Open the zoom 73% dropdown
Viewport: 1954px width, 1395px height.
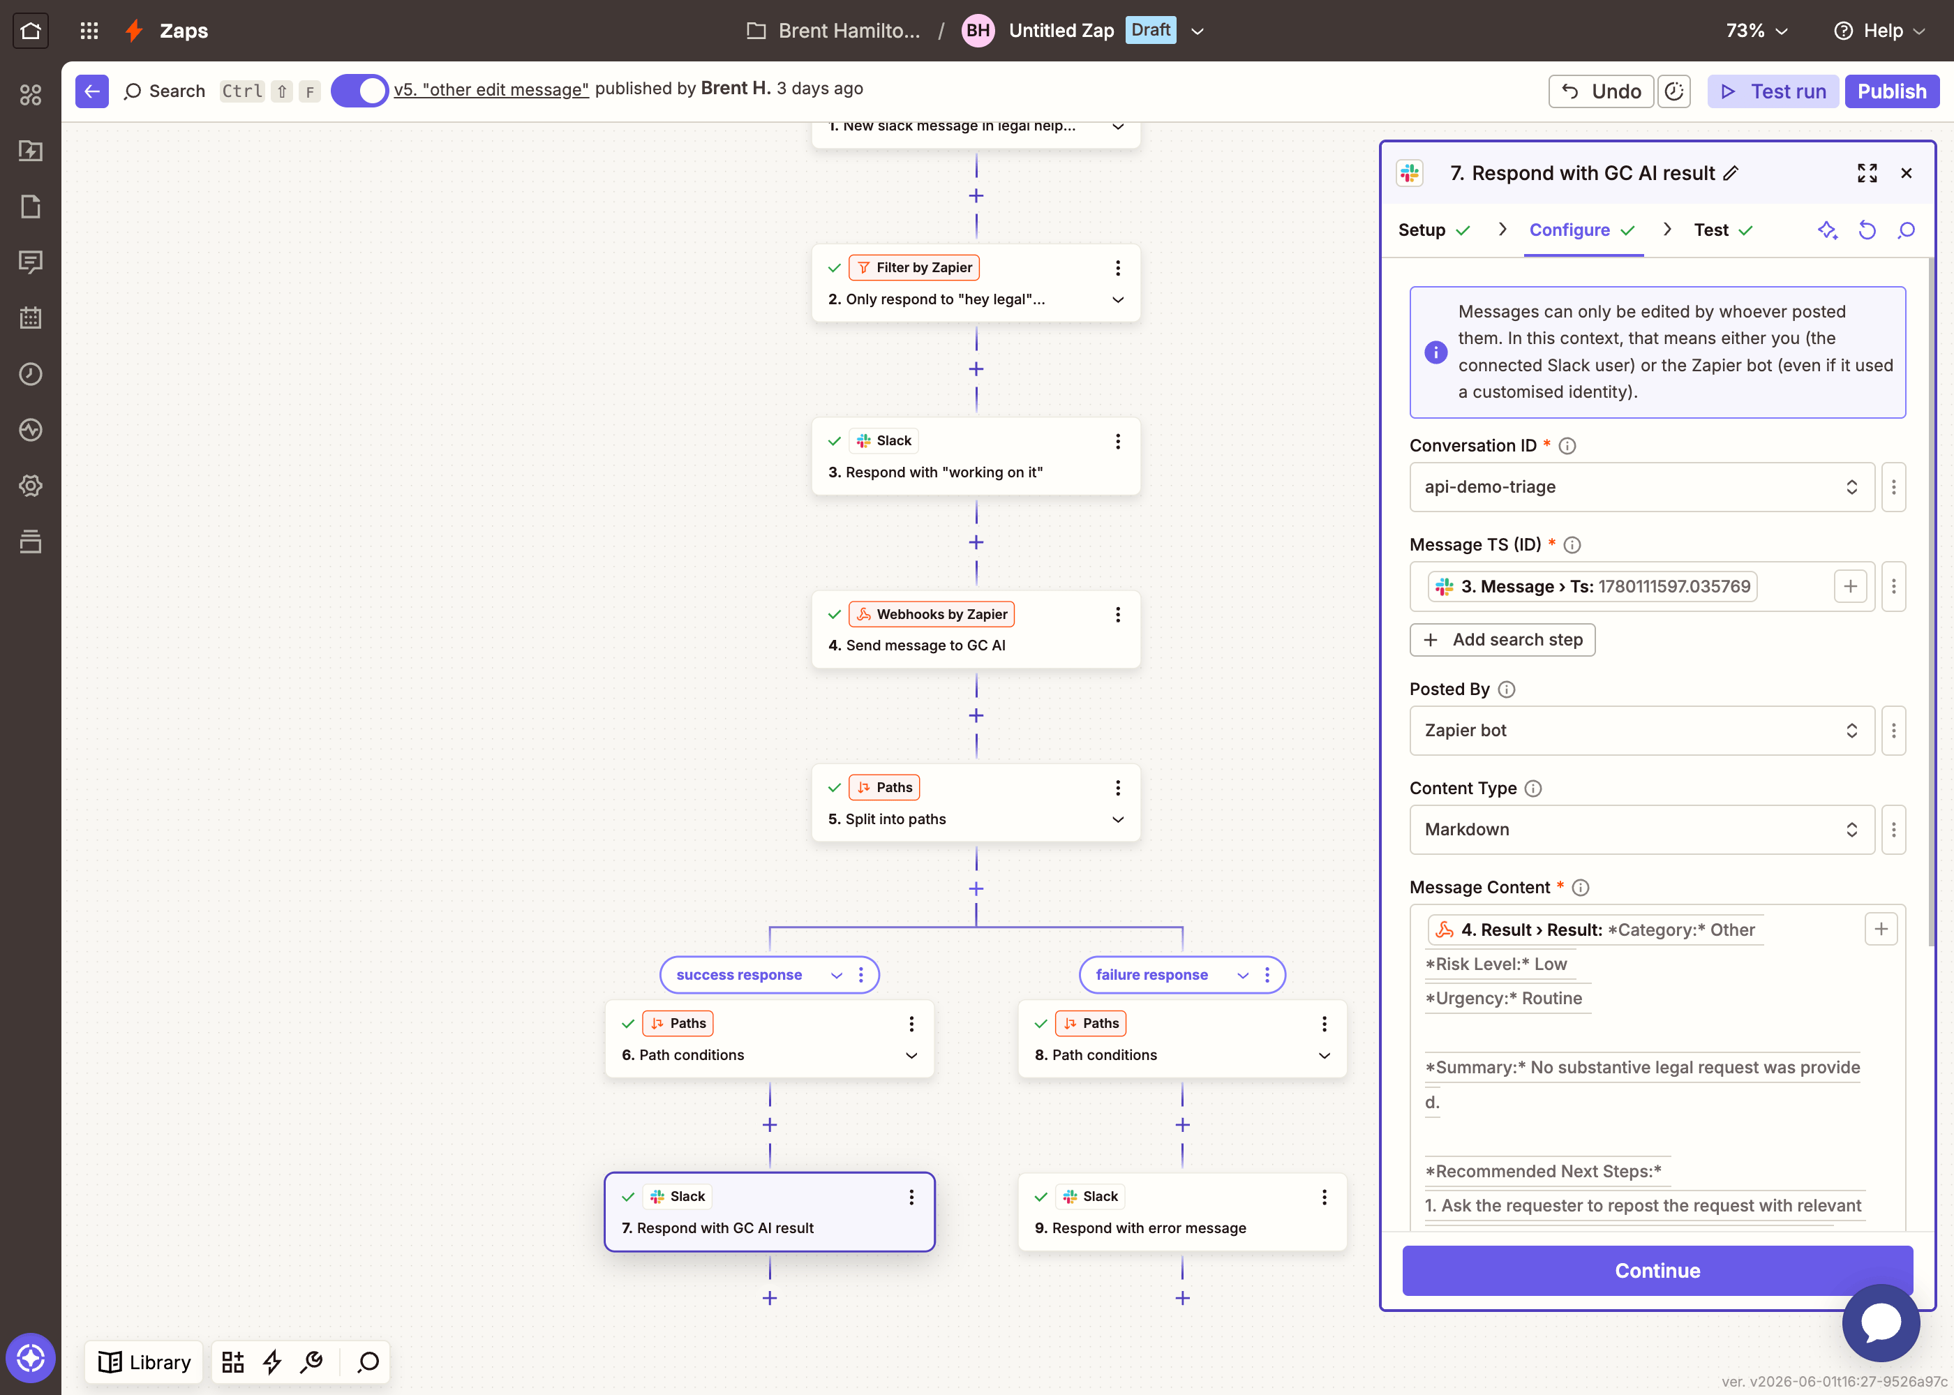1757,31
